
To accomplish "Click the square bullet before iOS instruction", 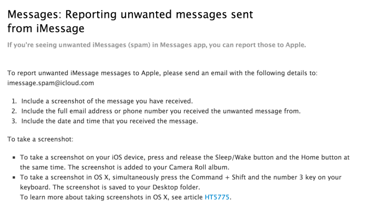I will 14,157.
